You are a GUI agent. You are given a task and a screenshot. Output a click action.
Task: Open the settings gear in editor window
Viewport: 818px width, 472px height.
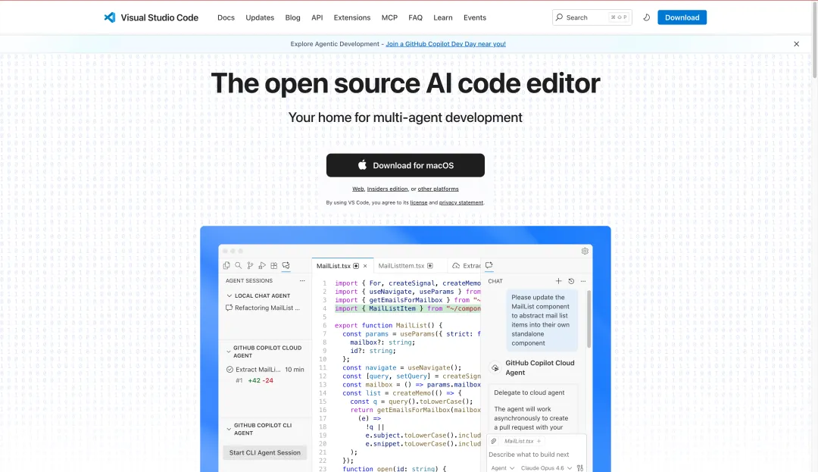coord(585,251)
